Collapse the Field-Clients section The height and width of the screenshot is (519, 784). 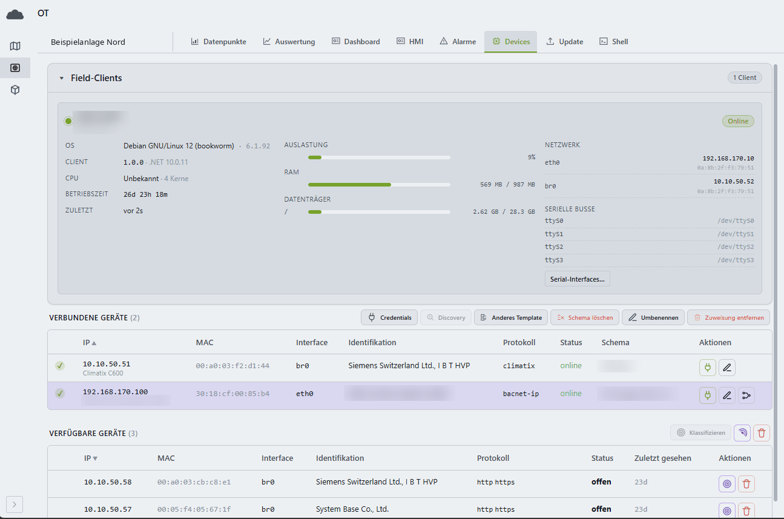point(62,78)
